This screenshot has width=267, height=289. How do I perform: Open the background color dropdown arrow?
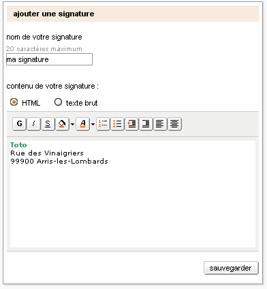point(72,124)
